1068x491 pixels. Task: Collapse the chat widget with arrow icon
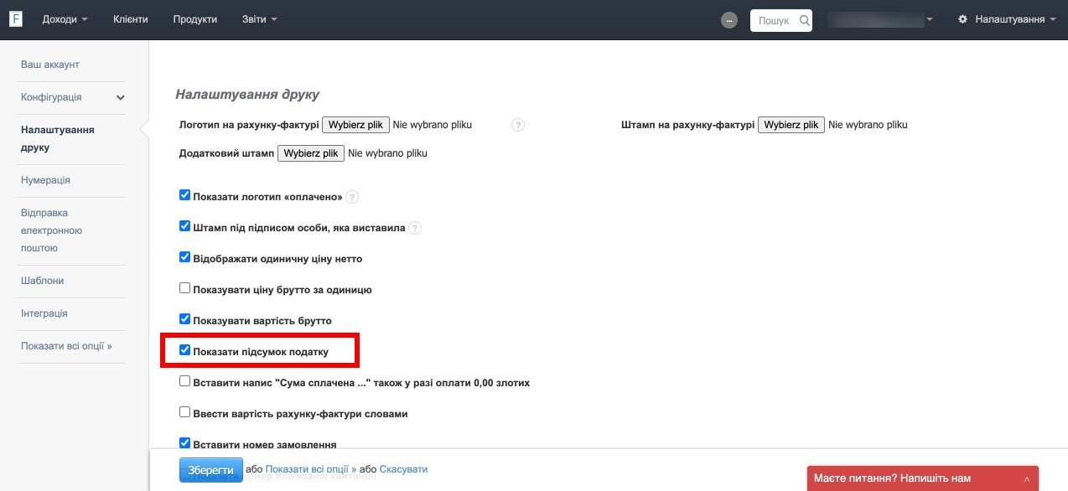coord(1028,478)
